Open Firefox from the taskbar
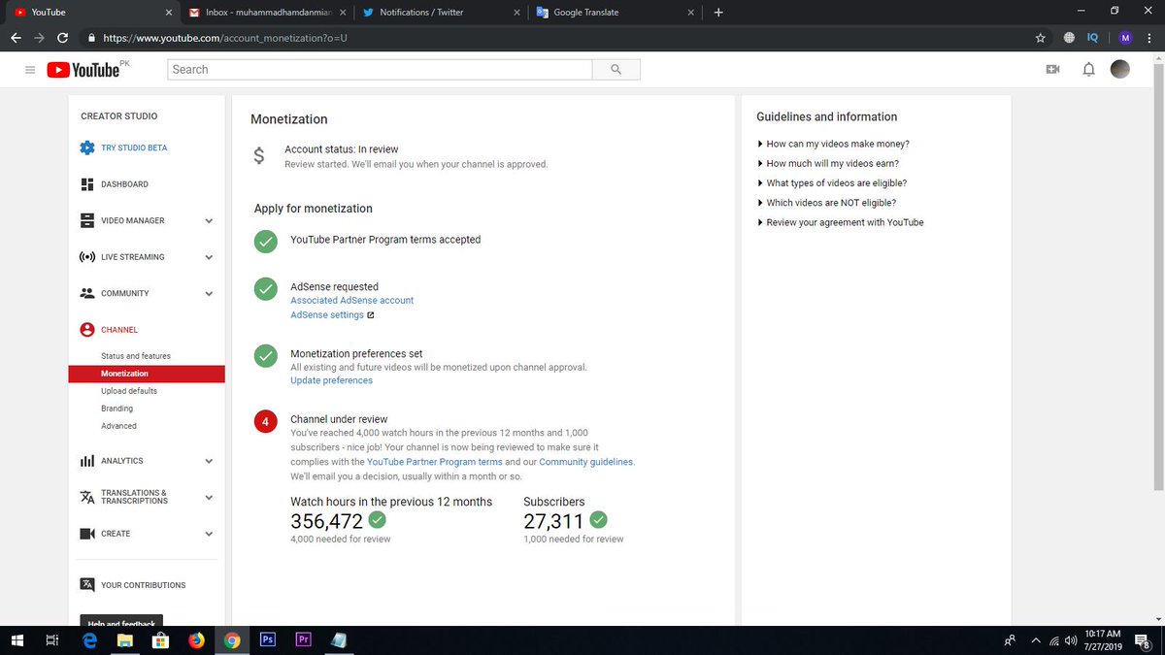This screenshot has width=1165, height=655. pyautogui.click(x=196, y=640)
